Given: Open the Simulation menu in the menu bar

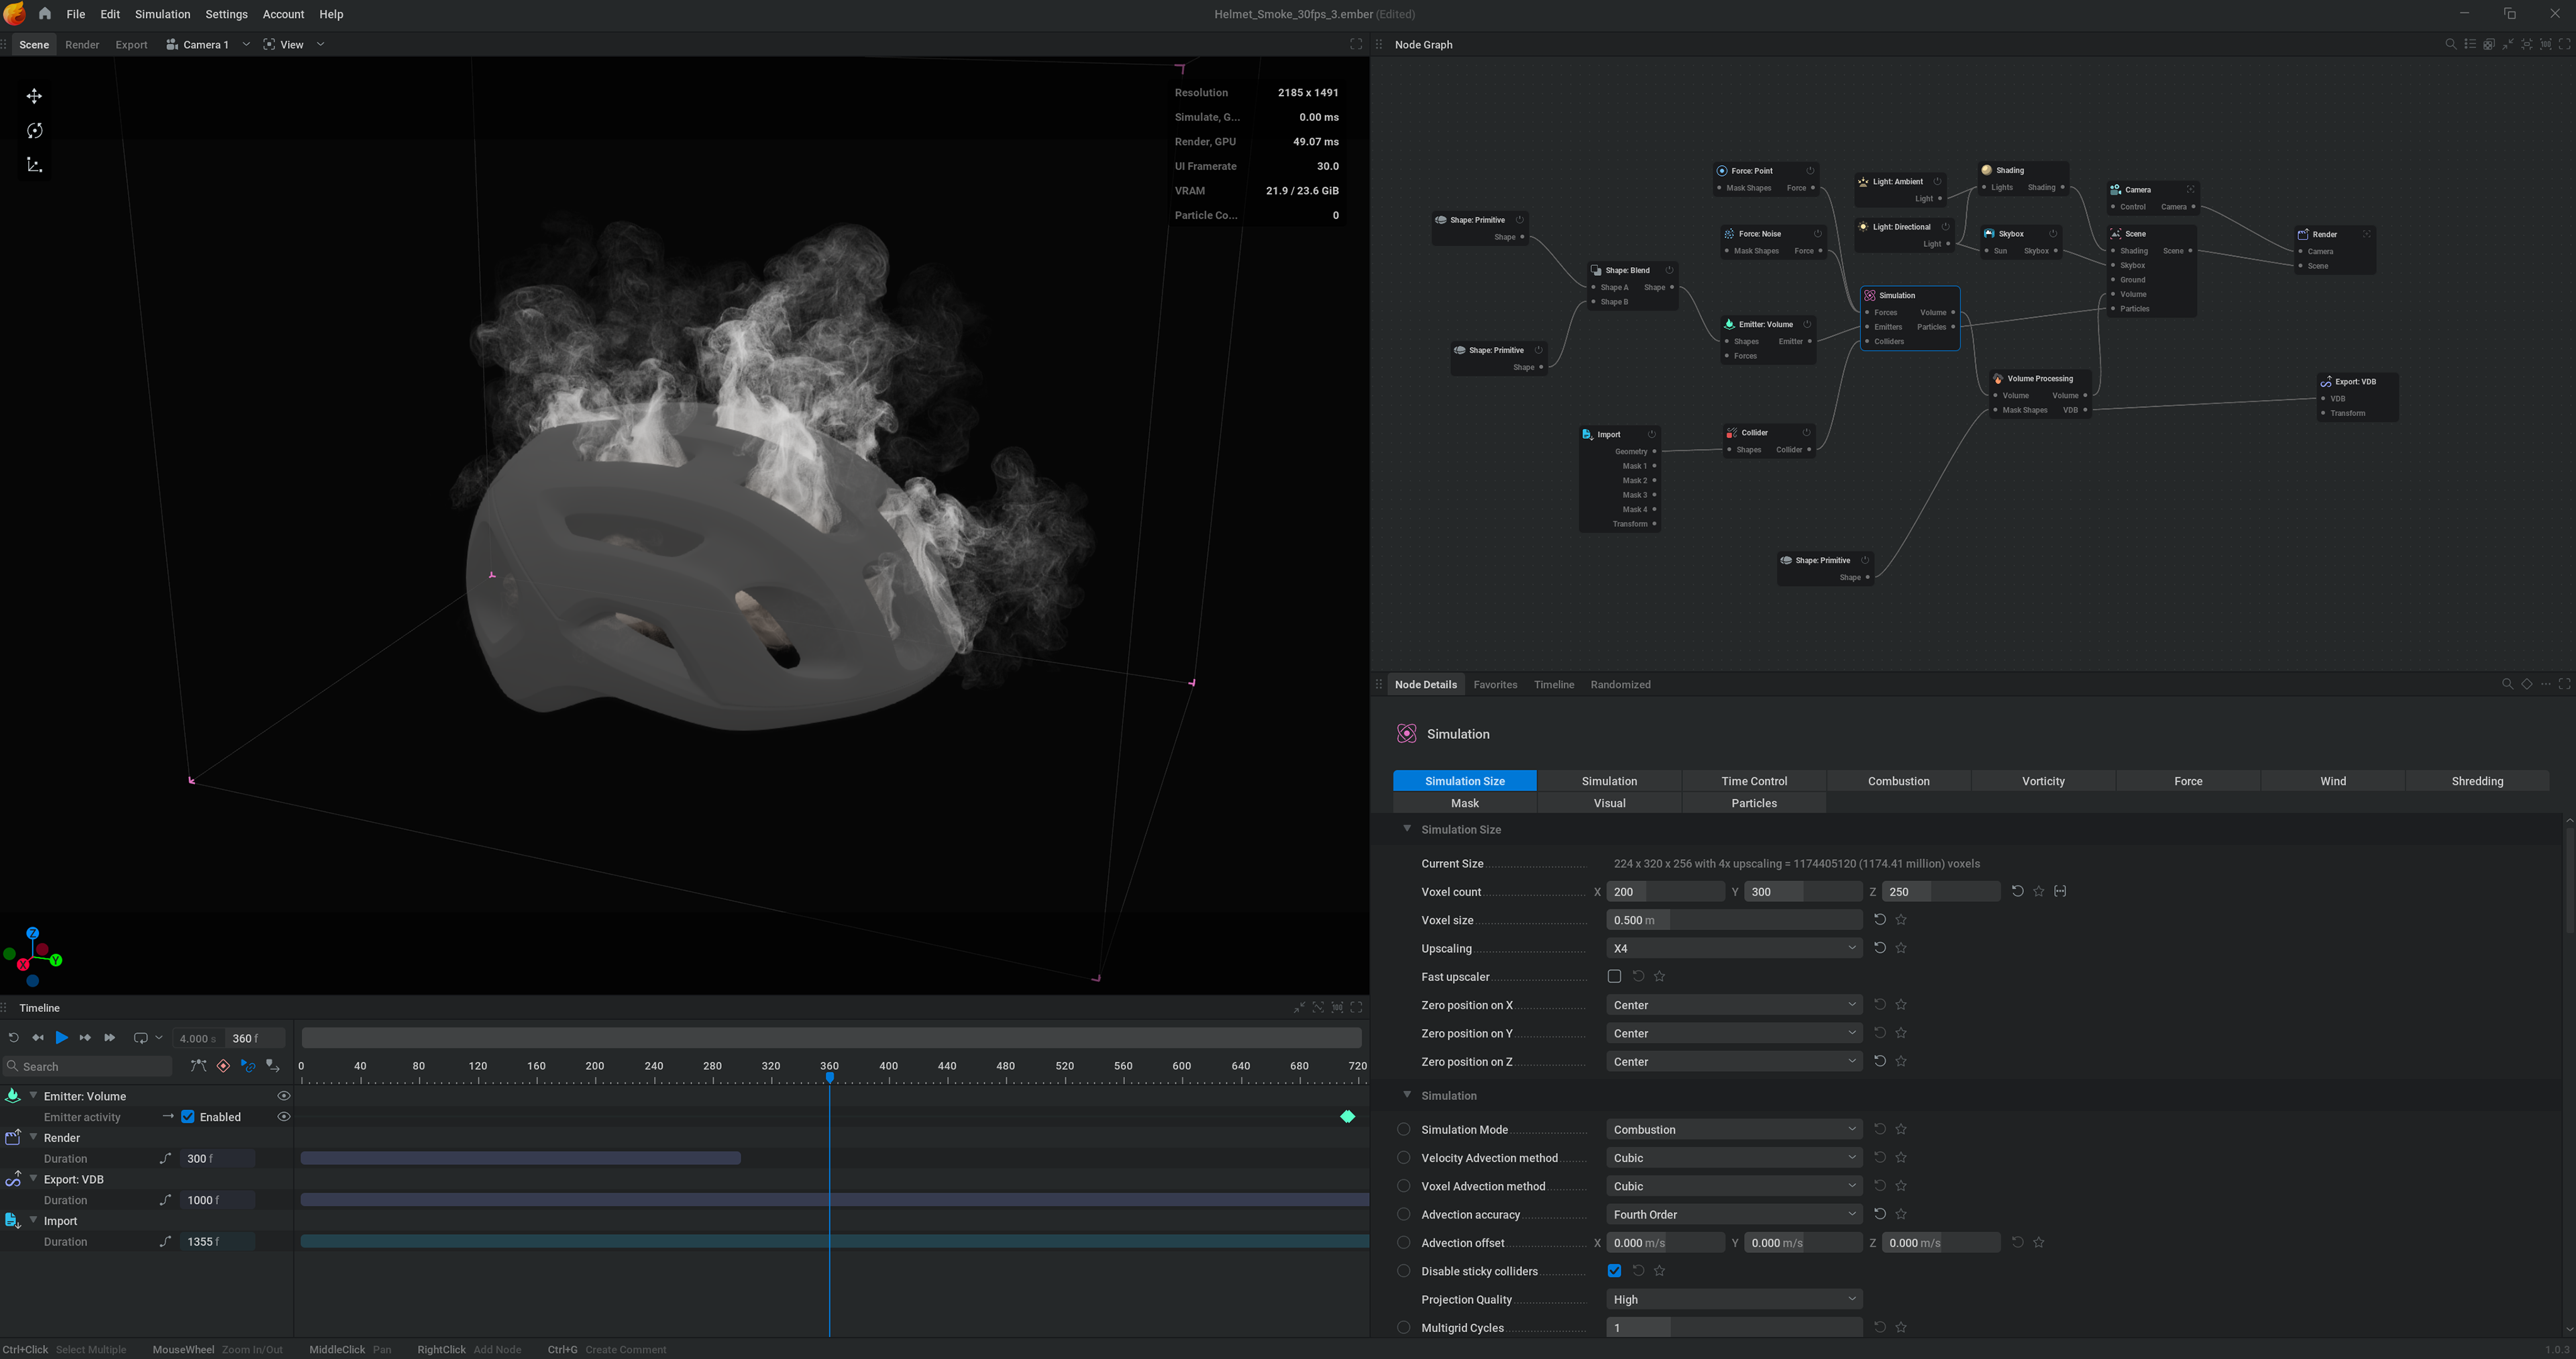Looking at the screenshot, I should pyautogui.click(x=162, y=14).
